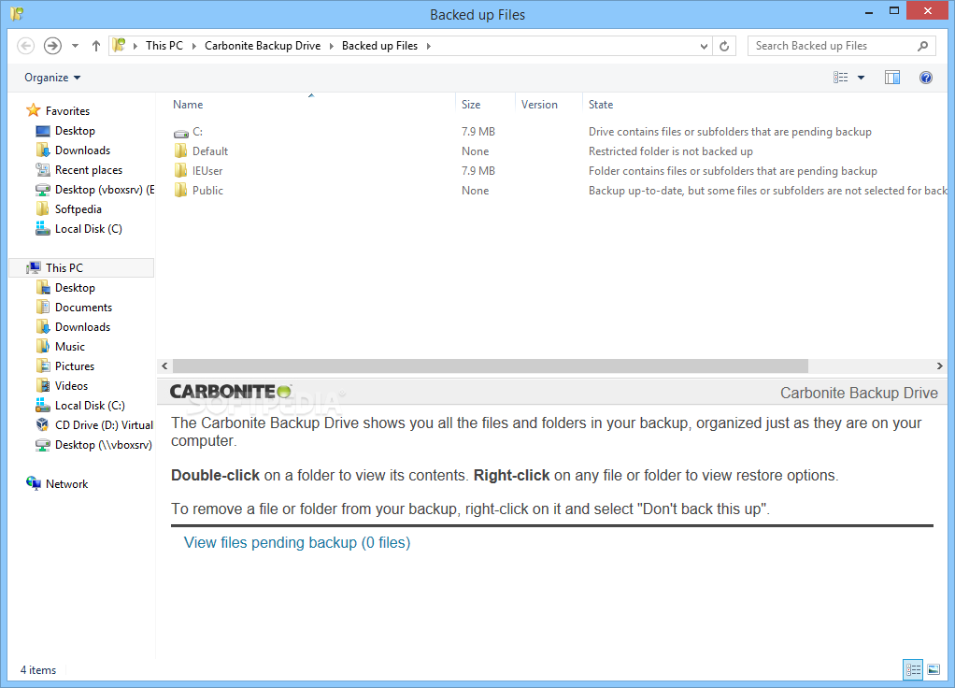Go forward with the Forward arrow button

coord(52,46)
